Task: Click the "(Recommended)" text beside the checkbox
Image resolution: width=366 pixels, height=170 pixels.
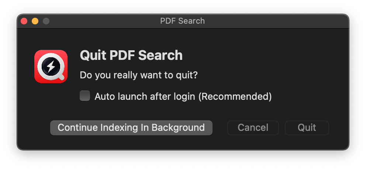Action: point(235,96)
